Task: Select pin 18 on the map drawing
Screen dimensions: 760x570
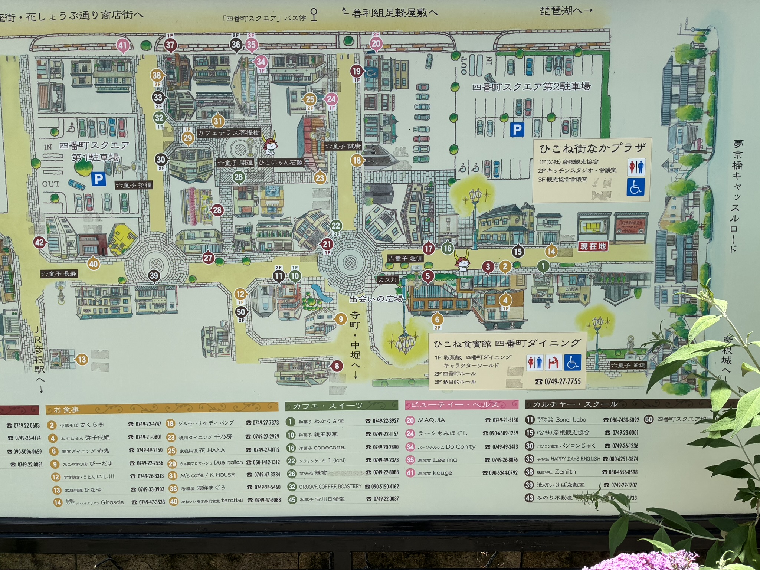Action: click(357, 160)
